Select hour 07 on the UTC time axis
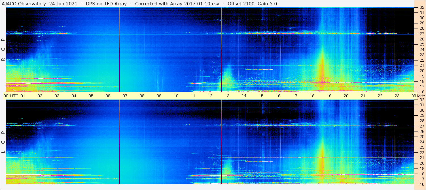Screen dimensions: 426x190 125,96
